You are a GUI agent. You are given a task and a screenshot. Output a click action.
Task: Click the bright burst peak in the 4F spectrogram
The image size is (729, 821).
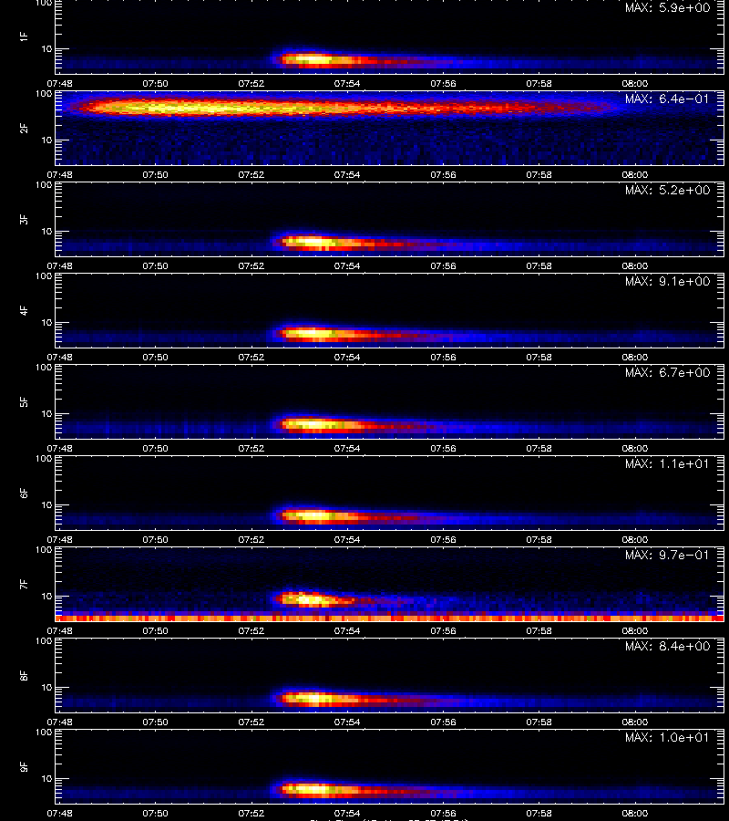point(313,333)
